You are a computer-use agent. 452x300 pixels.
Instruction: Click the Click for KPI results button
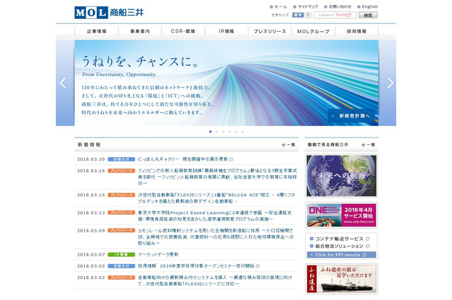341,255
